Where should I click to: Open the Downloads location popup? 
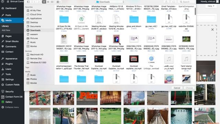pyautogui.click(x=110, y=2)
